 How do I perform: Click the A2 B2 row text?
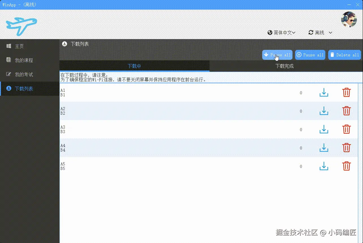click(x=63, y=111)
